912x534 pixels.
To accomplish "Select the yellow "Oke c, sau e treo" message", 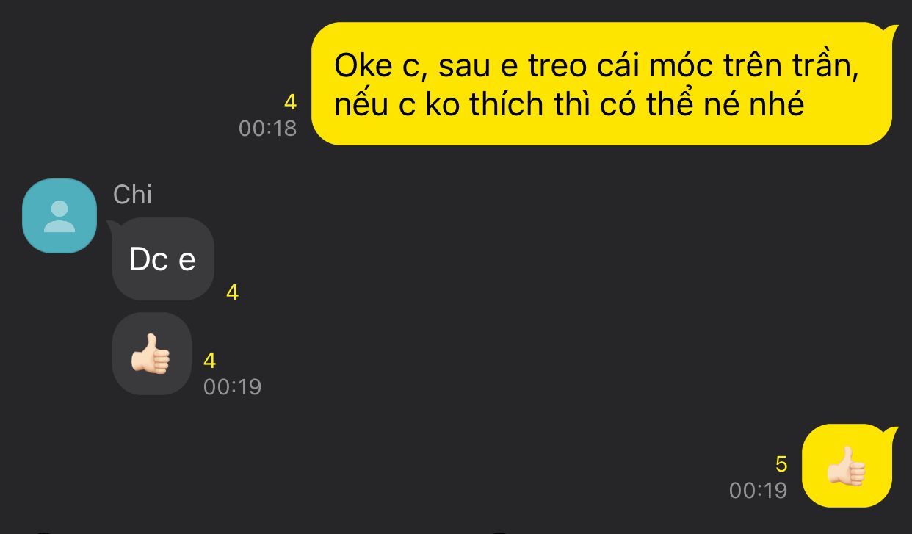I will point(601,84).
